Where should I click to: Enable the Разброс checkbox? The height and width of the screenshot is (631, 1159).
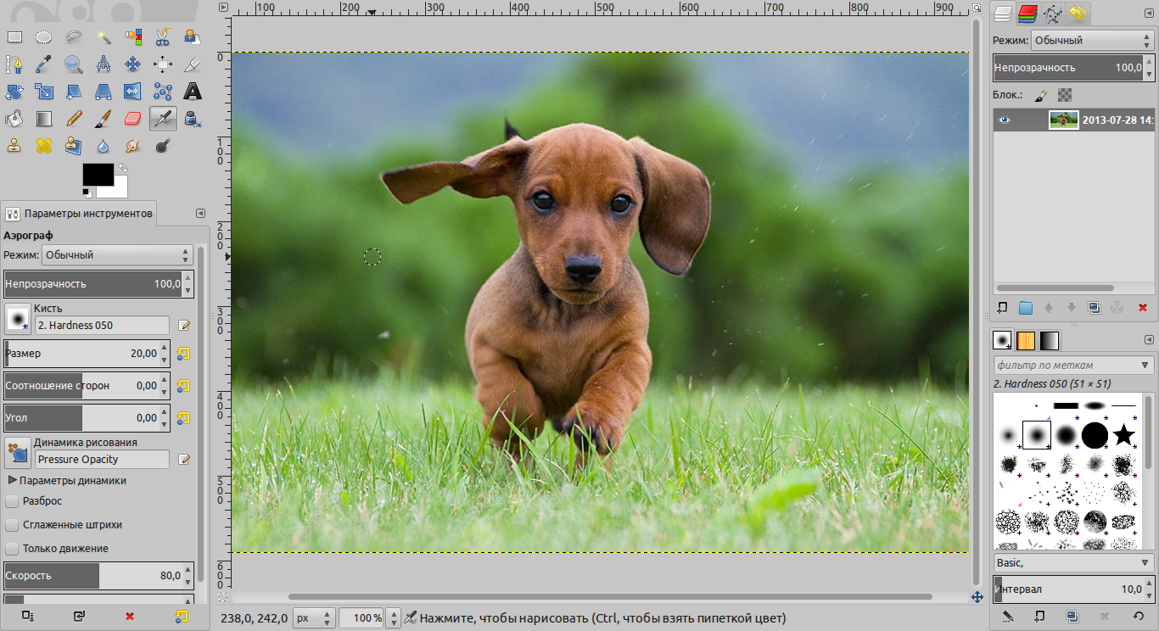coord(12,501)
